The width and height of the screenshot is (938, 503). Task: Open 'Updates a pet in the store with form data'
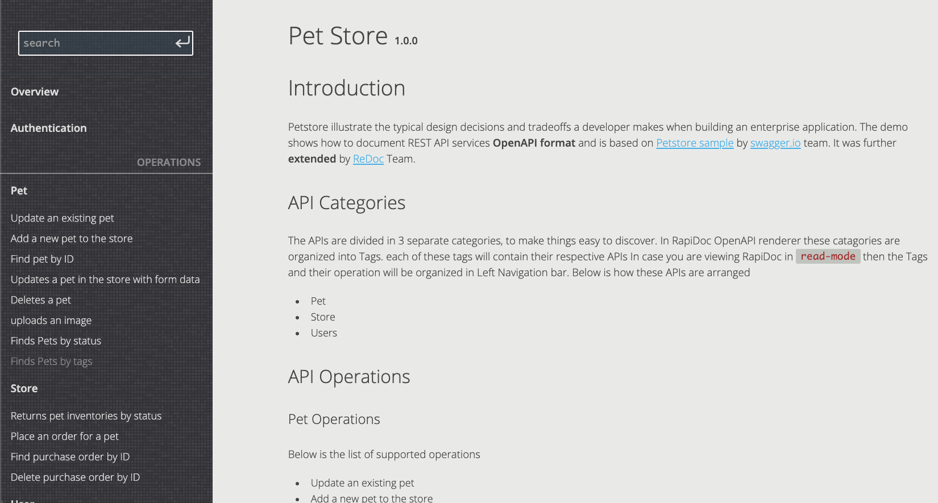tap(105, 280)
